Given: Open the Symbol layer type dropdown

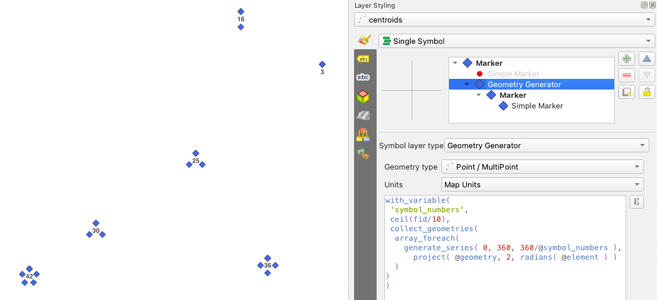Looking at the screenshot, I should tap(547, 145).
